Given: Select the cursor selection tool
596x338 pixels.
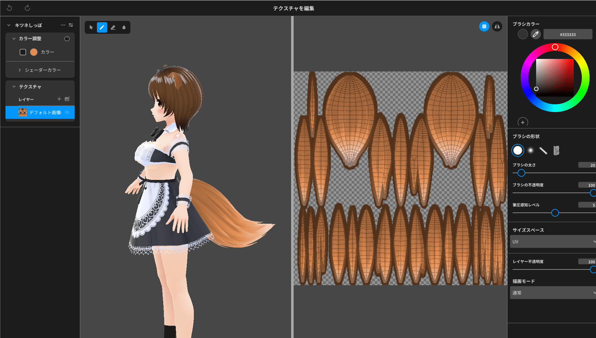Looking at the screenshot, I should point(91,27).
